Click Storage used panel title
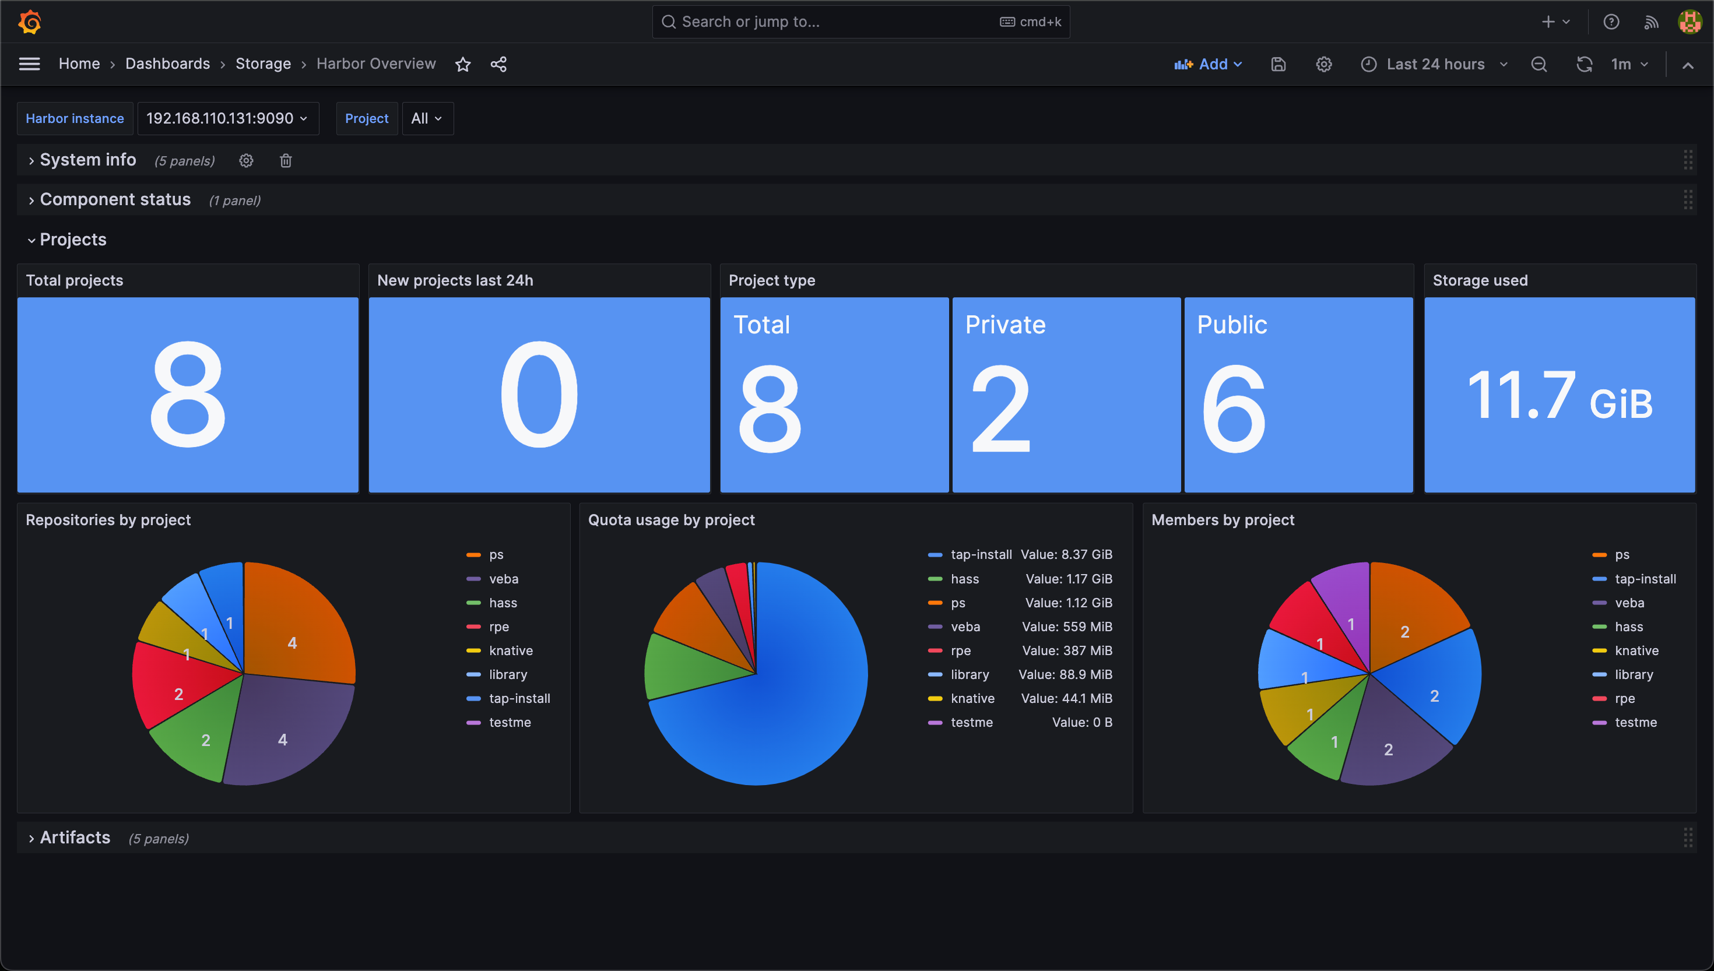1714x971 pixels. pyautogui.click(x=1480, y=280)
